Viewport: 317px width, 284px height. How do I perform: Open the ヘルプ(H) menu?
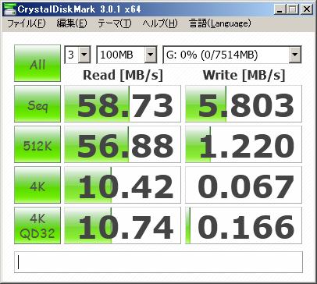[x=159, y=23]
